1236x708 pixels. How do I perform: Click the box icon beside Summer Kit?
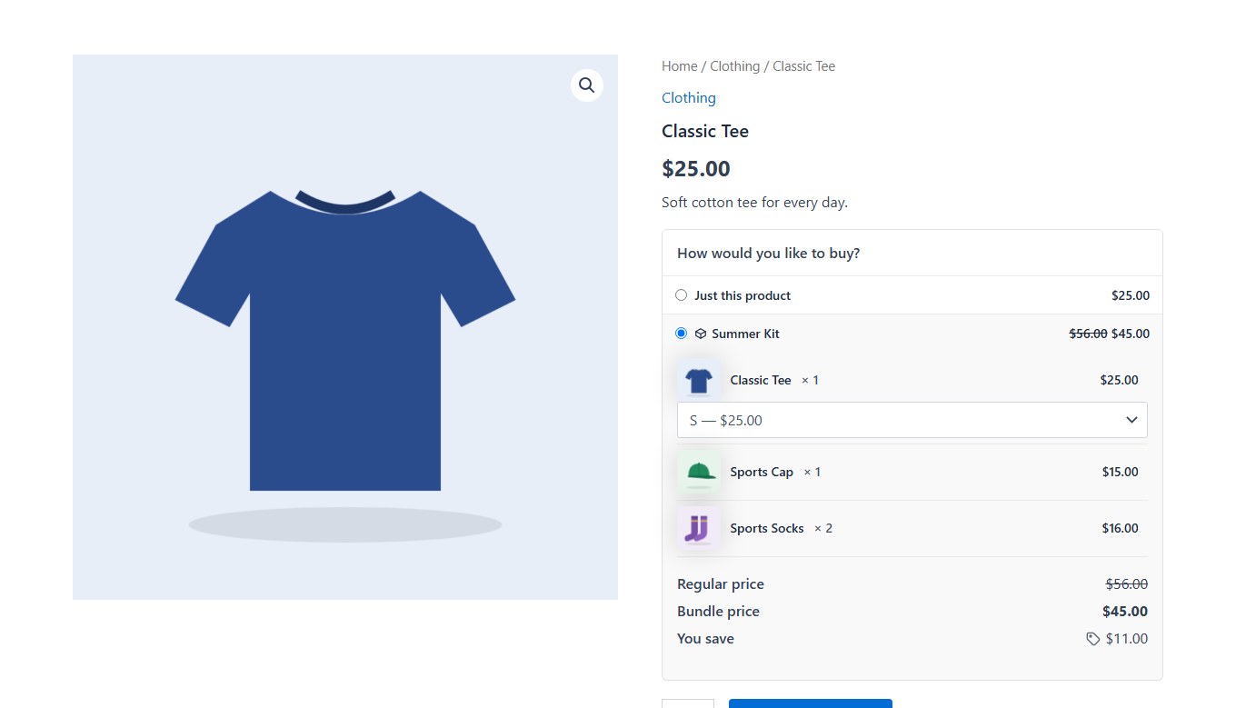click(701, 334)
